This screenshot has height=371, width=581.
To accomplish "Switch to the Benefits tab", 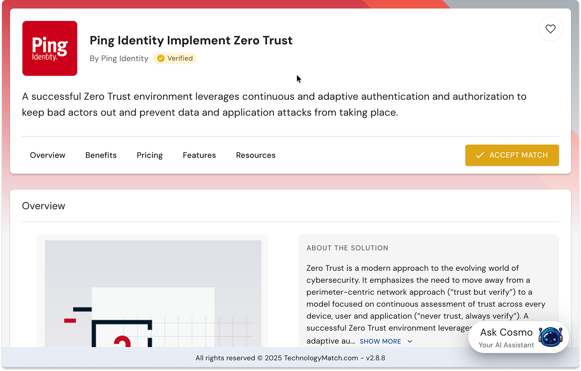I will point(101,155).
